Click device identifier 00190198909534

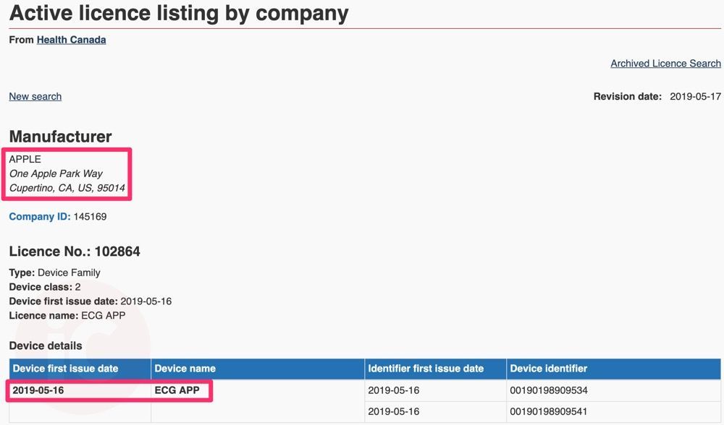click(x=549, y=390)
